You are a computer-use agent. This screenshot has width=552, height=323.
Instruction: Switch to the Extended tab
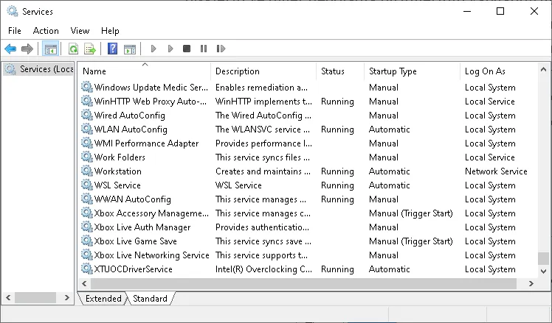[103, 299]
